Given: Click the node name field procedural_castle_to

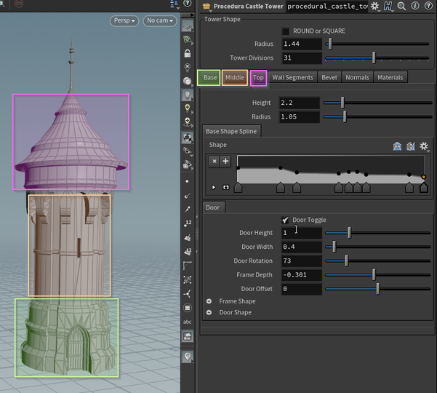Looking at the screenshot, I should [327, 6].
